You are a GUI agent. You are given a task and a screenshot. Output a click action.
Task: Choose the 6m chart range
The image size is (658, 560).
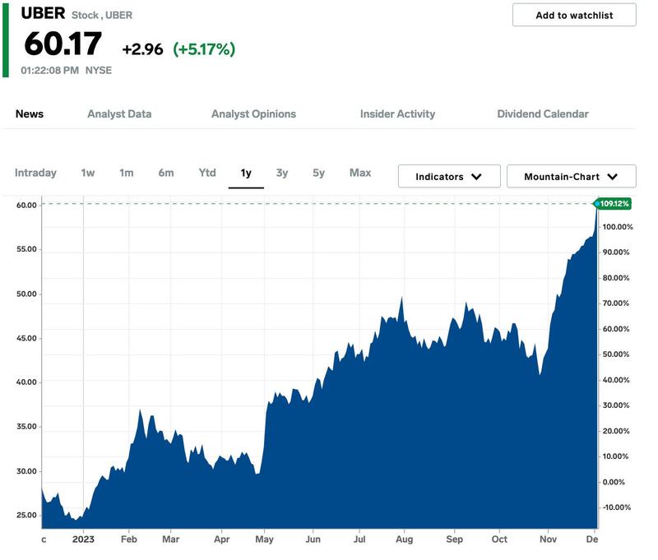coord(166,173)
